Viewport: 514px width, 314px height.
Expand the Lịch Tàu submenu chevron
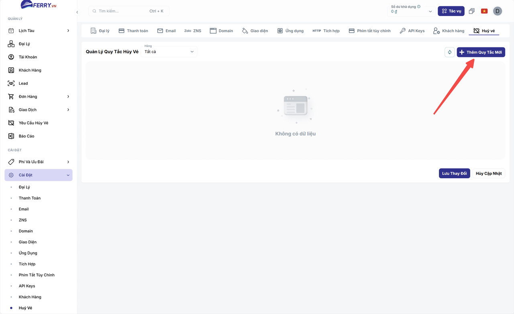click(68, 31)
